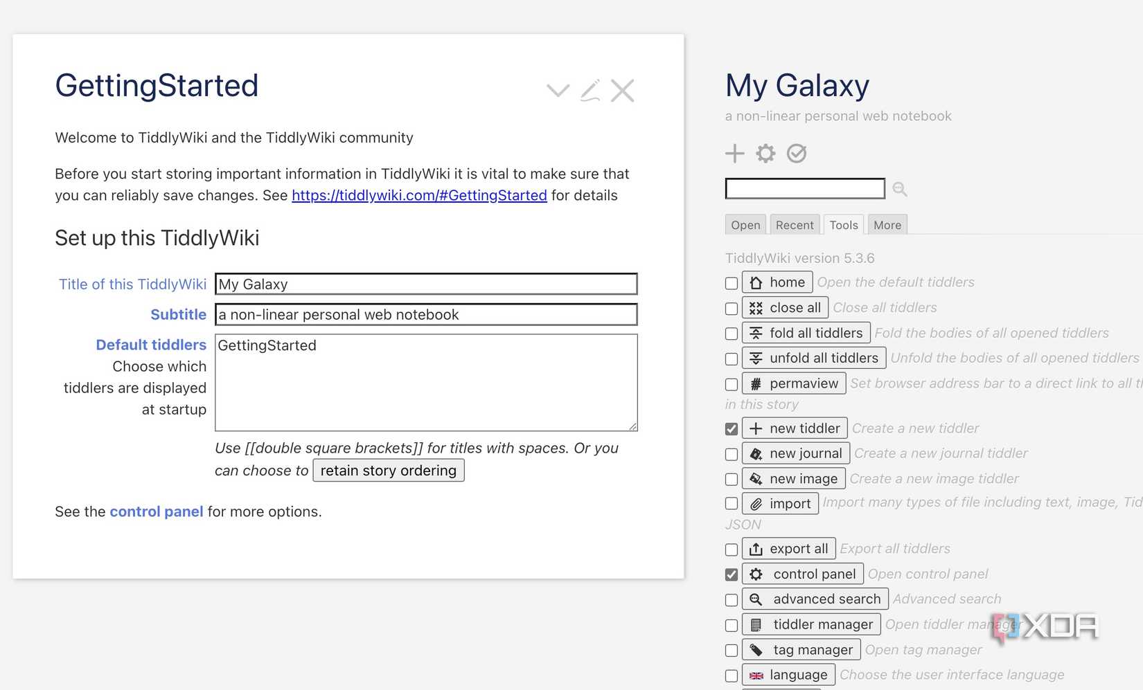Click inside the sidebar search field
This screenshot has height=690, width=1143.
(804, 188)
